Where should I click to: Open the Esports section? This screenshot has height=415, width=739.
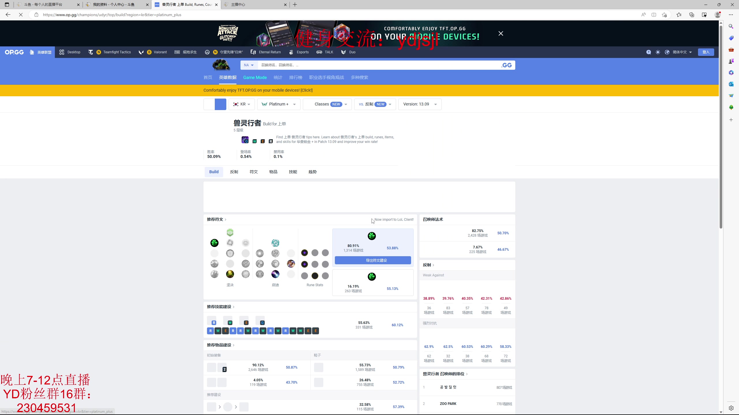[299, 52]
